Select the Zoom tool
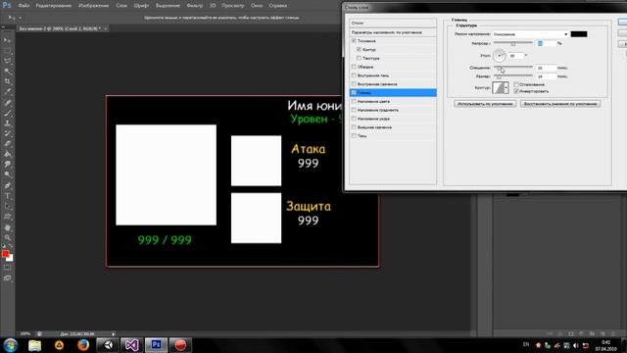 [x=7, y=237]
